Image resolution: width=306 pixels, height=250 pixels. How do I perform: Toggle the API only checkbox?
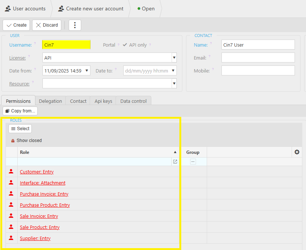point(125,45)
